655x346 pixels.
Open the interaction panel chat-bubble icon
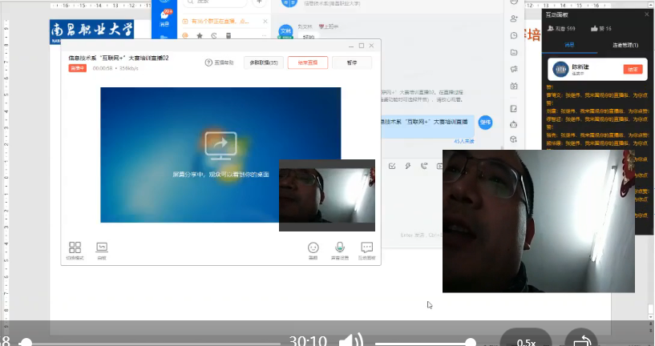click(366, 247)
